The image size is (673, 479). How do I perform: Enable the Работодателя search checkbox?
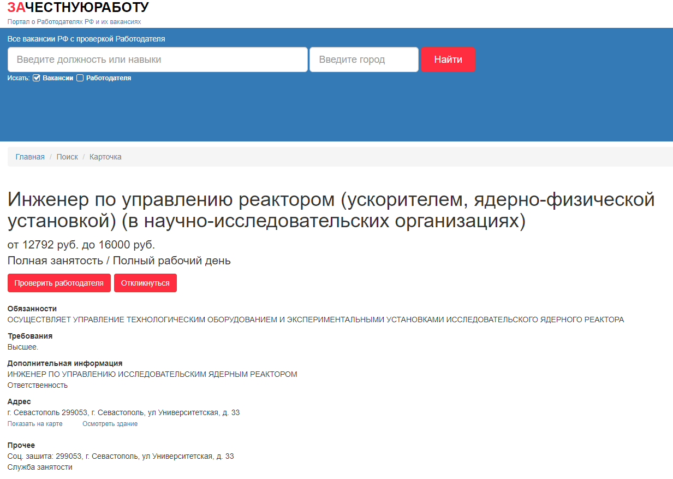(x=80, y=78)
